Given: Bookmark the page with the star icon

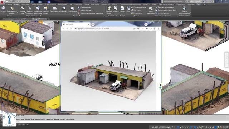Looking at the screenshot, I should [x=138, y=29].
